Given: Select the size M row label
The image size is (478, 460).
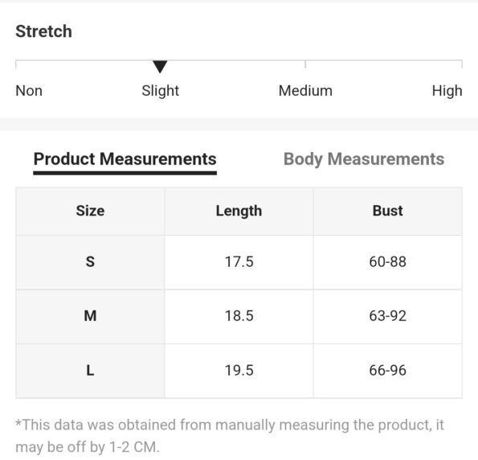Looking at the screenshot, I should tap(90, 316).
